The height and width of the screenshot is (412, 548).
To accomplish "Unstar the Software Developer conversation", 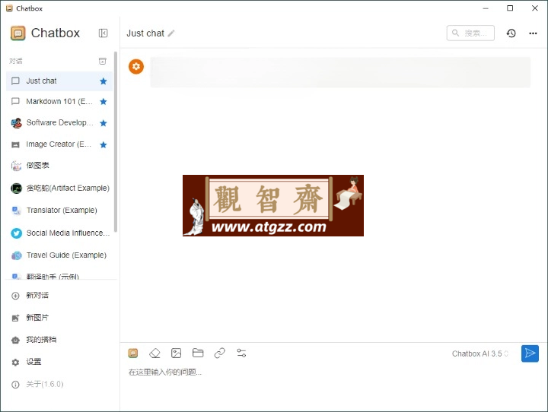I will pyautogui.click(x=103, y=123).
